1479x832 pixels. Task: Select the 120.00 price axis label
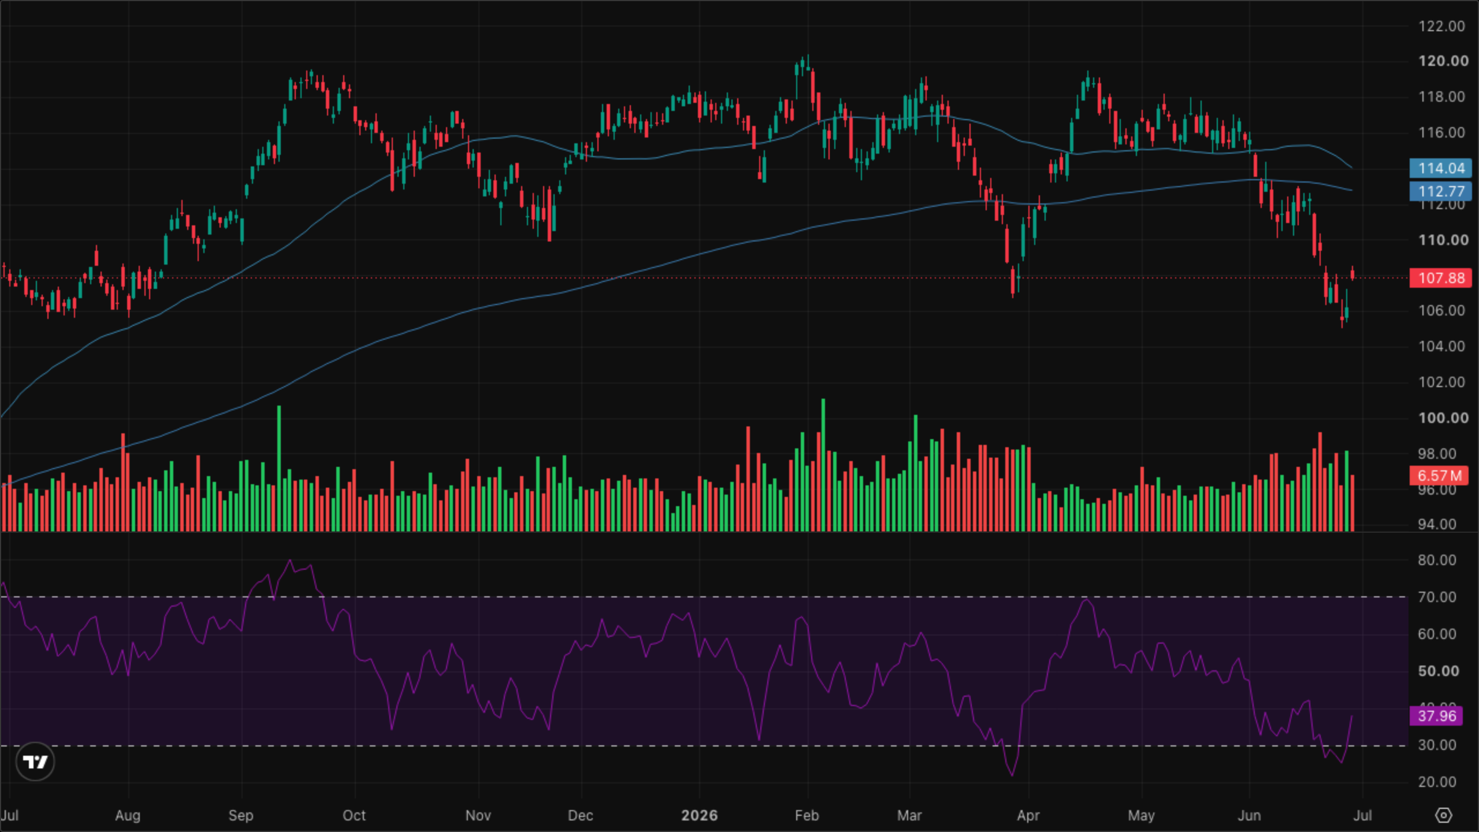[1443, 61]
